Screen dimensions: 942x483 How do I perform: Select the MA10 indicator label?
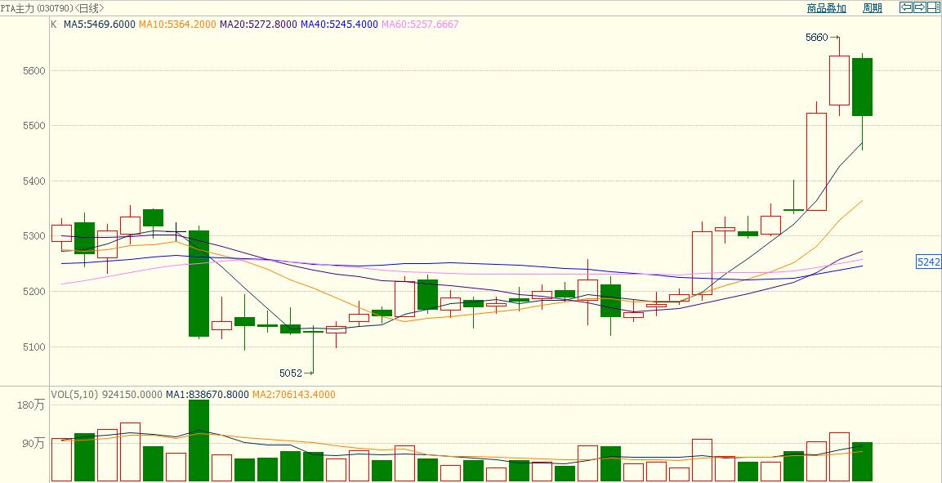(177, 25)
